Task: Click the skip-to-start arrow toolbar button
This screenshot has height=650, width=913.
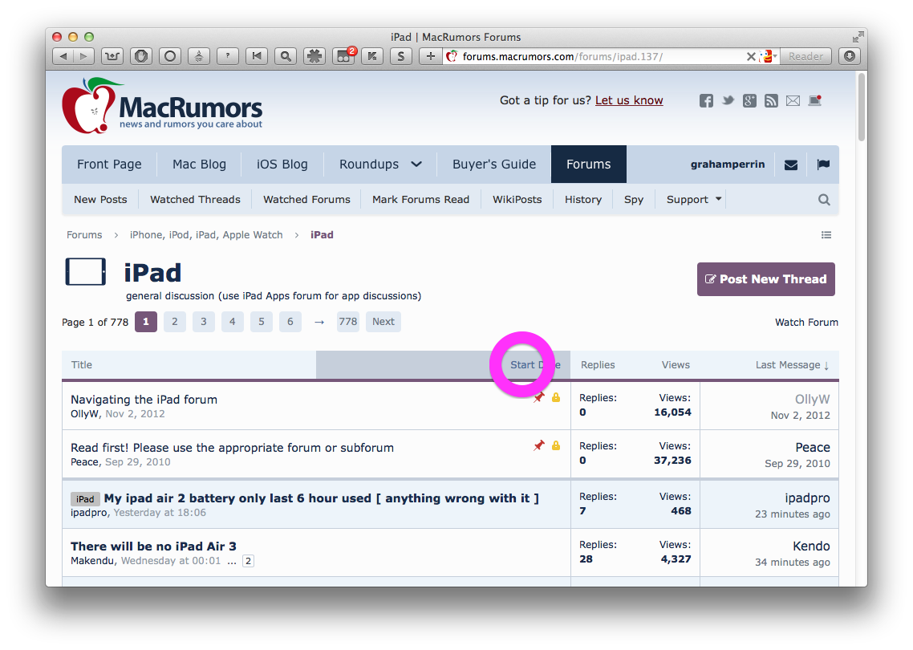Action: click(x=256, y=56)
